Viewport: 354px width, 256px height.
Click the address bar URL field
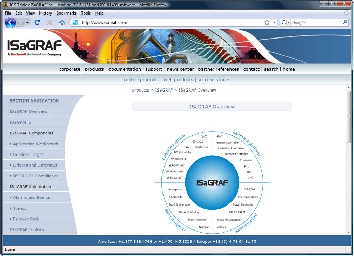(172, 23)
